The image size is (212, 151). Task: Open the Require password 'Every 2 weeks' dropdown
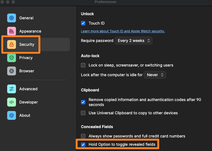[133, 41]
